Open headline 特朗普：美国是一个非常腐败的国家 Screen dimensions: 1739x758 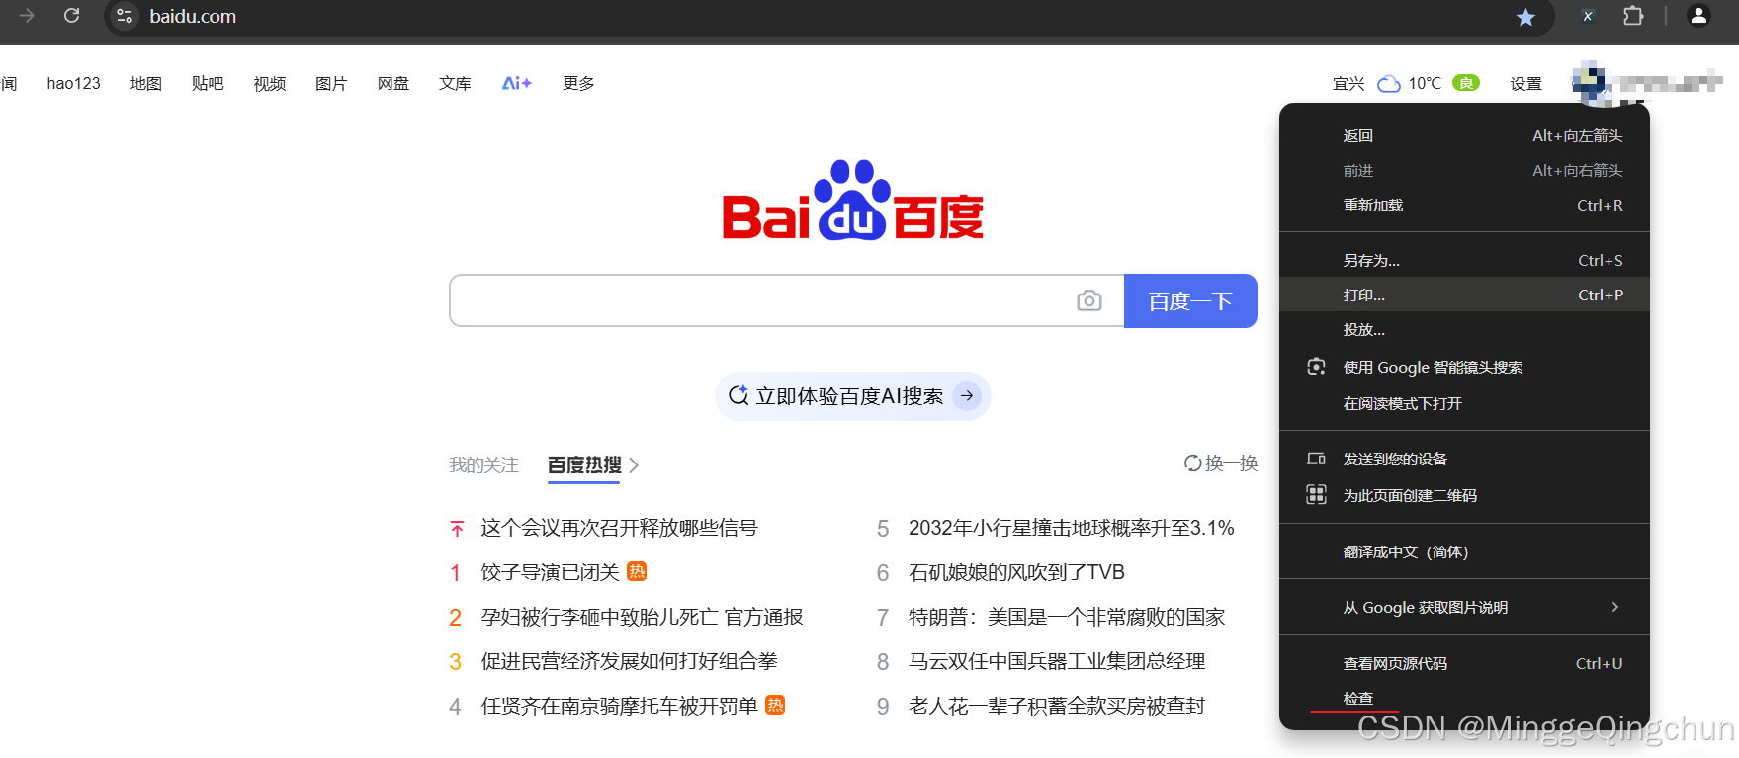pyautogui.click(x=1067, y=617)
